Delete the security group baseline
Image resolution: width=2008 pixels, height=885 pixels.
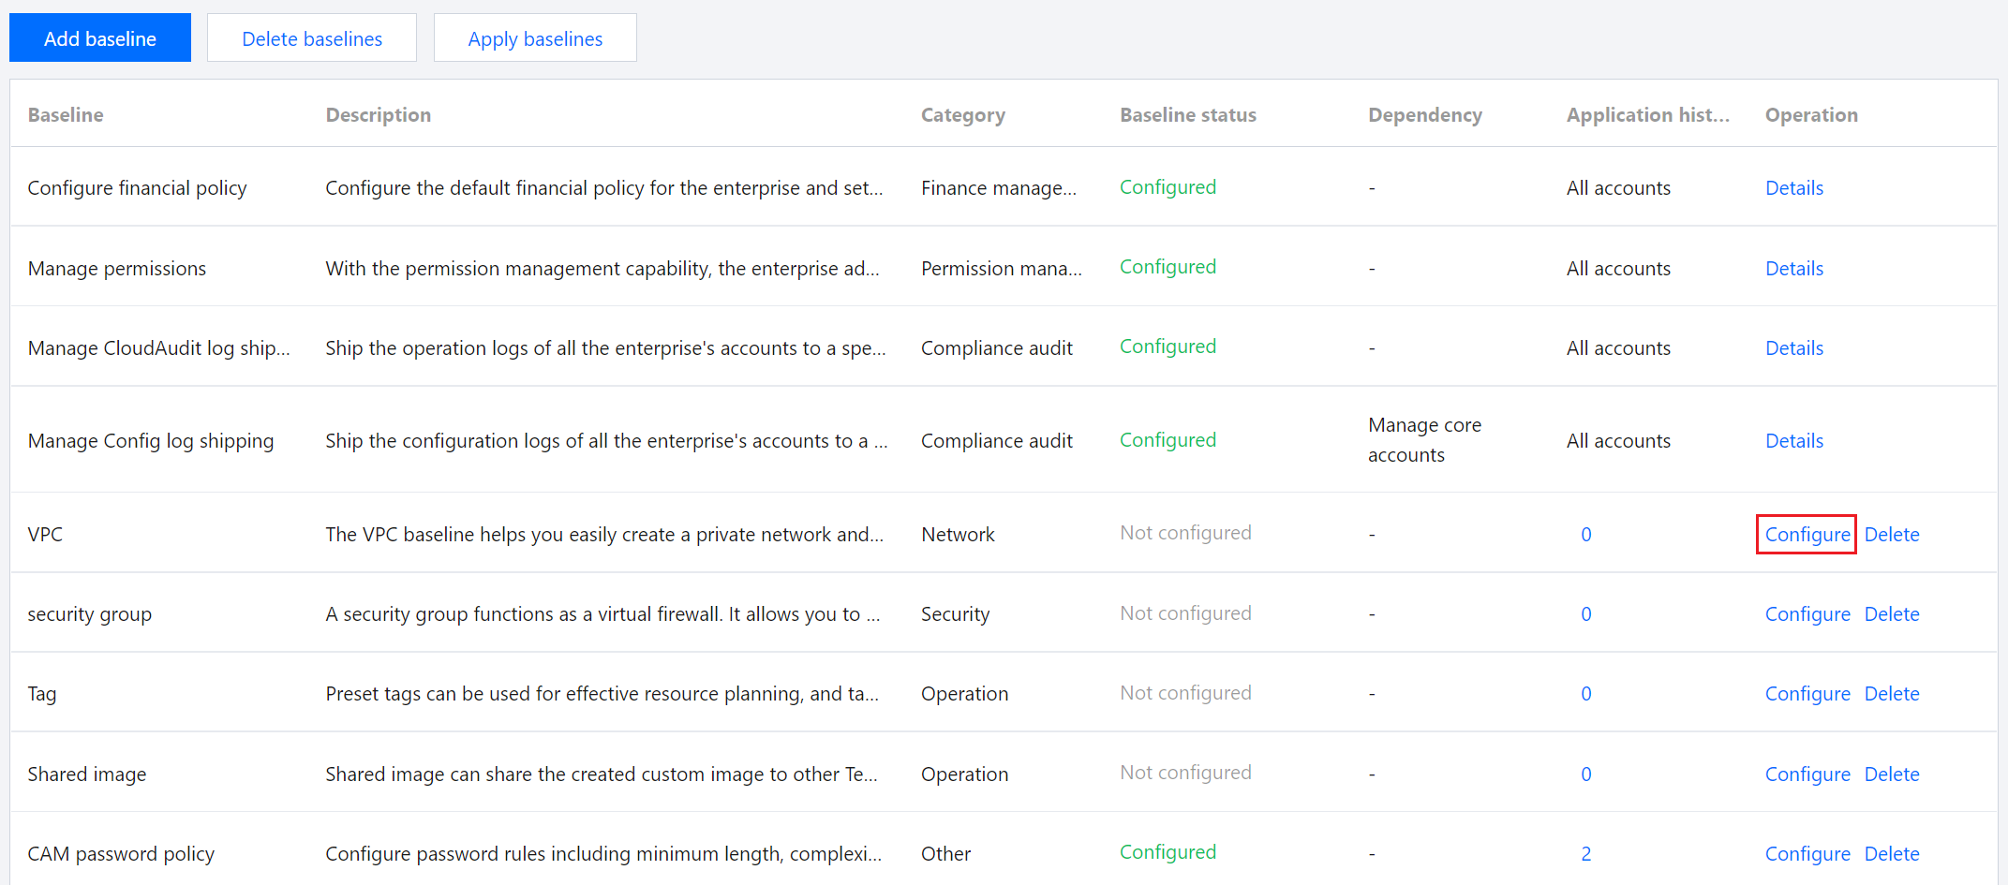(1891, 614)
